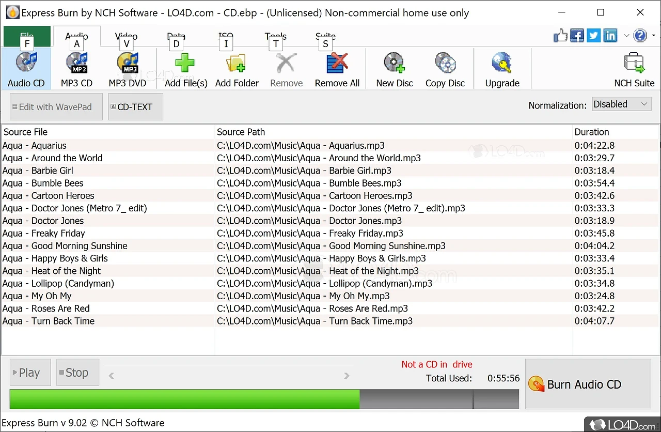This screenshot has height=432, width=661.
Task: Click the duration value 0:04:07.7
Action: (x=594, y=321)
